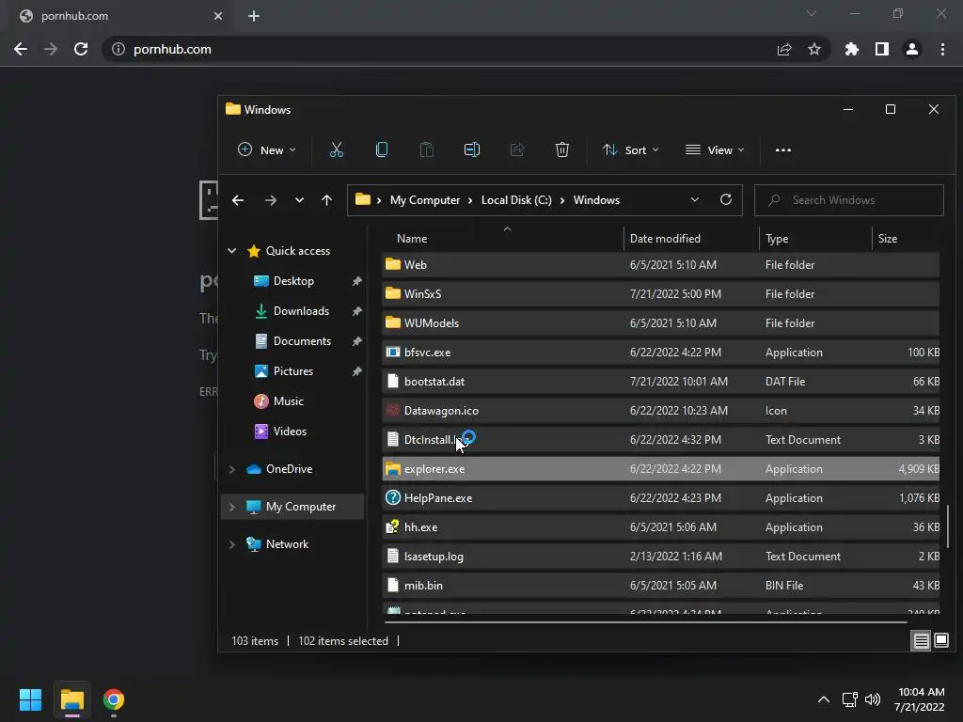Go forward in File Explorer navigation
The height and width of the screenshot is (722, 963).
270,200
